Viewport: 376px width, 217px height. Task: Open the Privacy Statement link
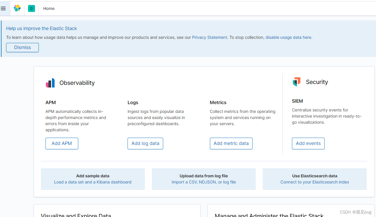(209, 37)
